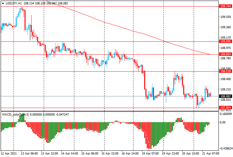Click the 108.015 price scale value

pos(225,100)
